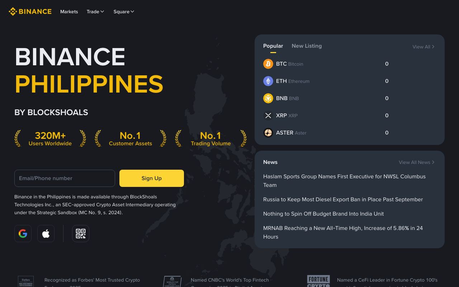459x287 pixels.
Task: Open the QR code login icon
Action: pyautogui.click(x=81, y=234)
